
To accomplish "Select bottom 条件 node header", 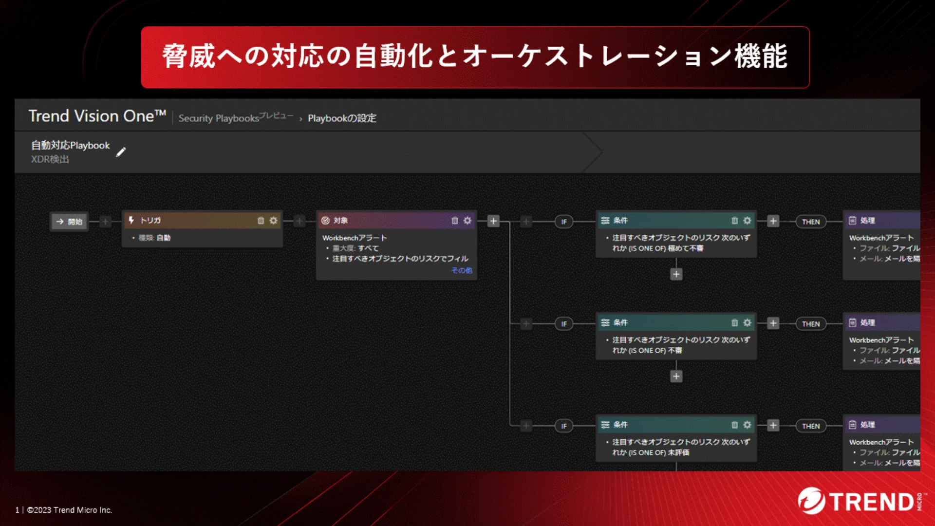I will tap(676, 425).
